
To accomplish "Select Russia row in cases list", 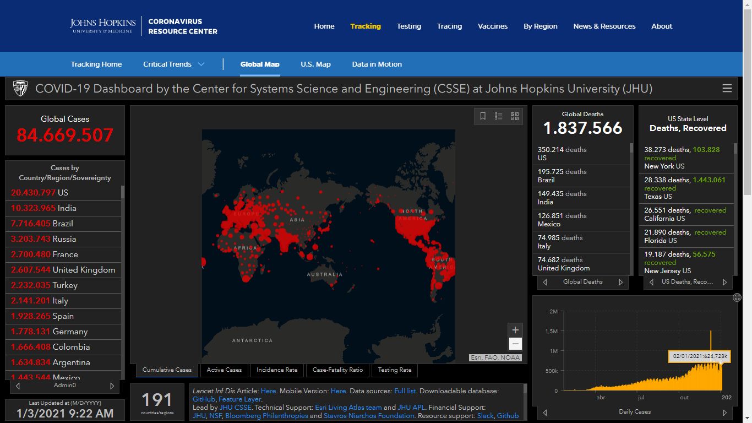I will pos(63,239).
